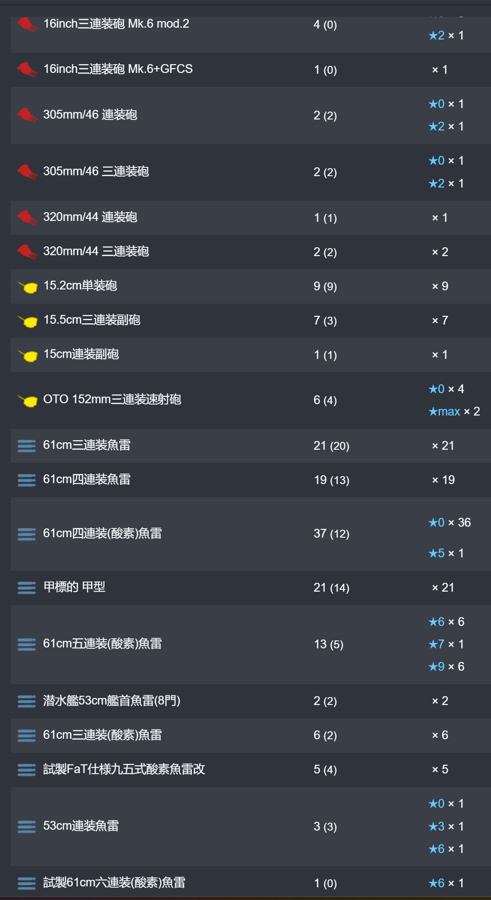The width and height of the screenshot is (491, 900).
Task: Click the ★max × 2 improvement entry
Action: [x=454, y=412]
